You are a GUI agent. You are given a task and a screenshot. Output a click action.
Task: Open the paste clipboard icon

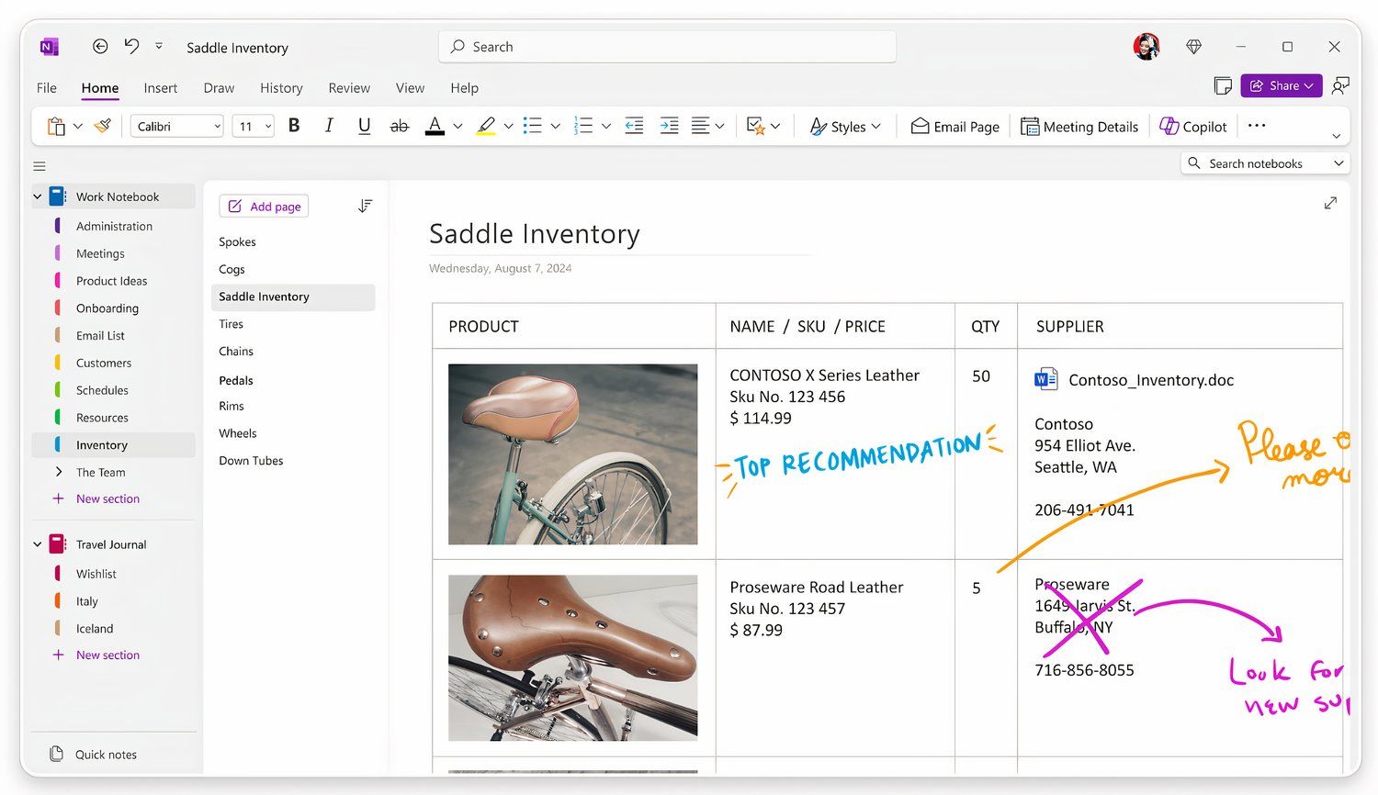56,127
